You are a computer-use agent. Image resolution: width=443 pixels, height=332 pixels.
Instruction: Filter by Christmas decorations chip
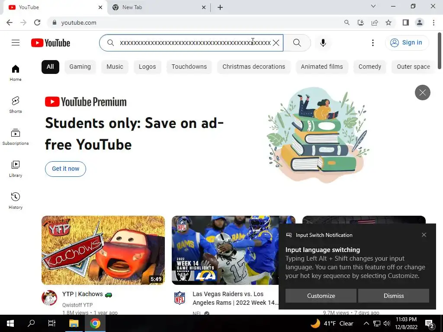pos(254,67)
